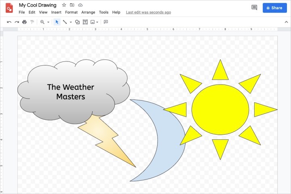
Task: Choose the Select arrow cursor tool
Action: (57, 22)
